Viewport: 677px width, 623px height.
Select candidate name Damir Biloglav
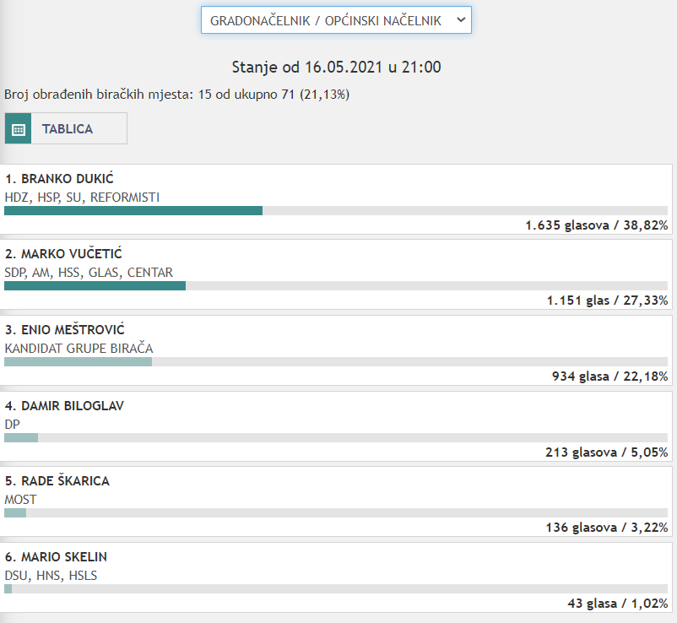click(x=64, y=406)
